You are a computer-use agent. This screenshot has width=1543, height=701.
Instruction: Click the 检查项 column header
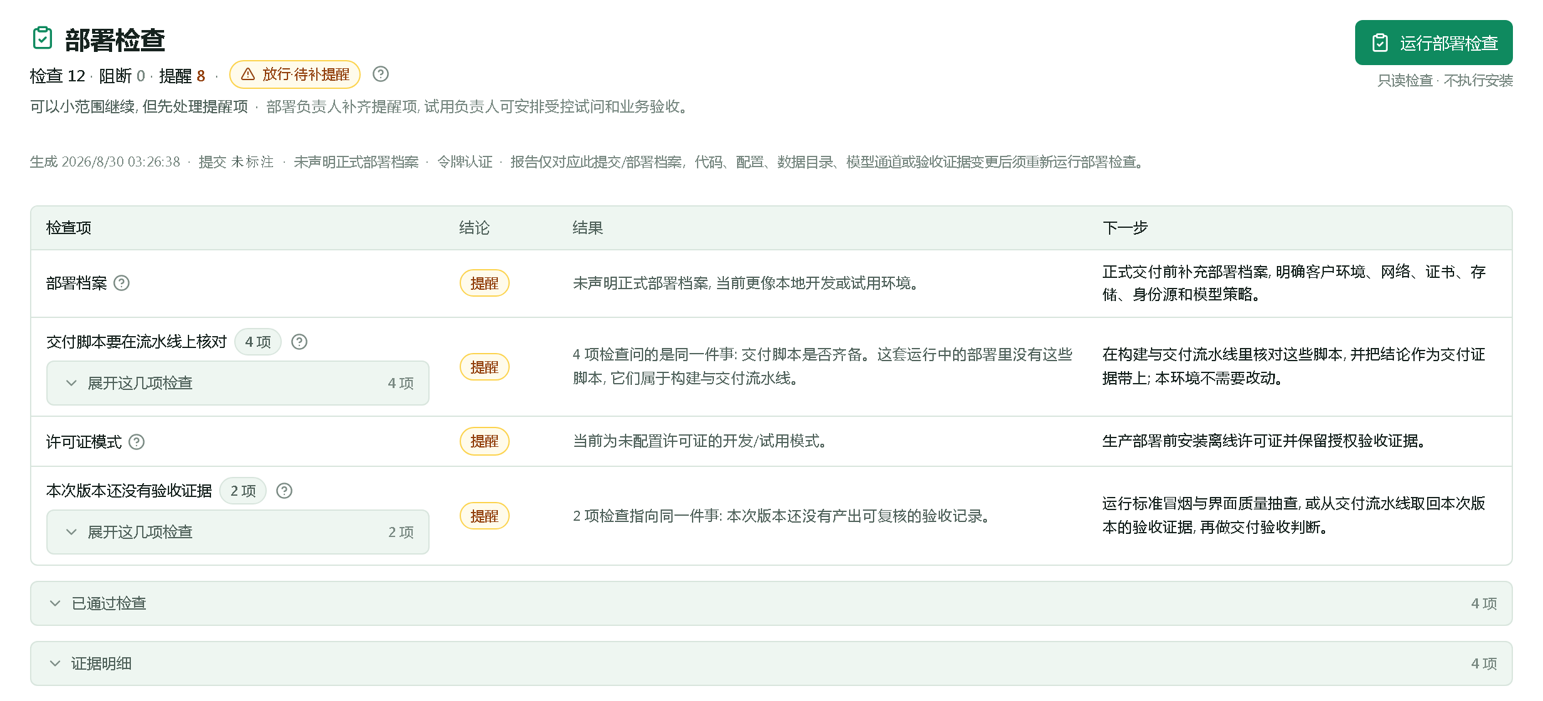[x=69, y=228]
